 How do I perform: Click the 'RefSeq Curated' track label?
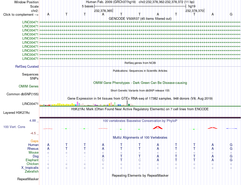point(27,66)
